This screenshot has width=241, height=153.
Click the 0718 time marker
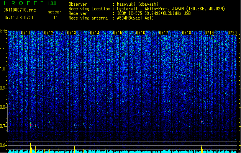(x=187, y=33)
